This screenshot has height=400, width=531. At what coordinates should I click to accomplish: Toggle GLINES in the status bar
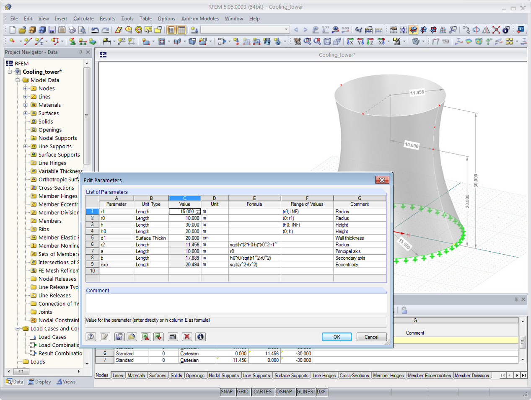tap(305, 392)
